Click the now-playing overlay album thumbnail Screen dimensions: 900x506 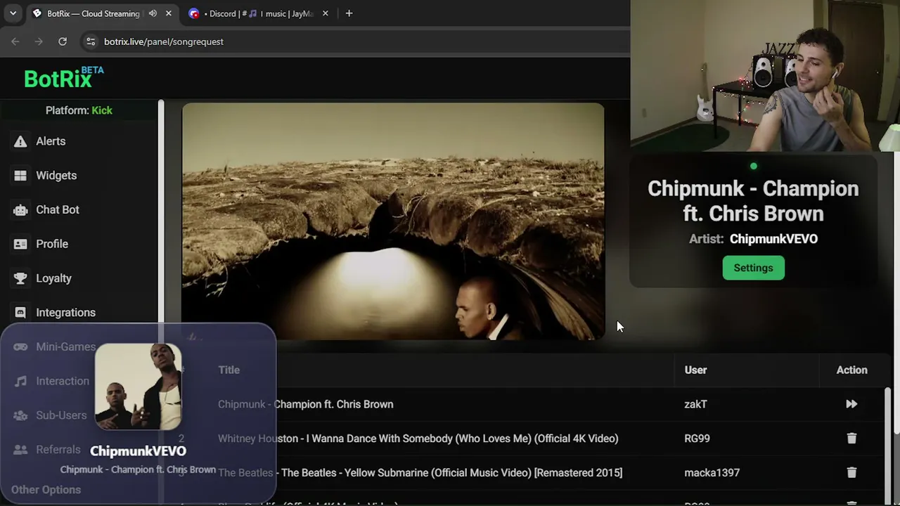point(139,387)
